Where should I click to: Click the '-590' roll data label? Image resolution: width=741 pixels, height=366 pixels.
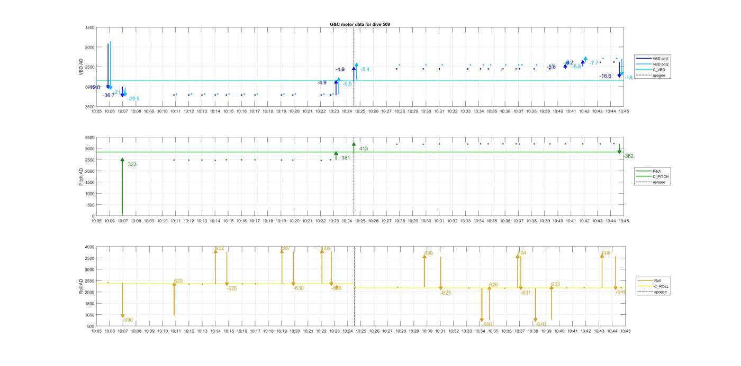tap(128, 320)
